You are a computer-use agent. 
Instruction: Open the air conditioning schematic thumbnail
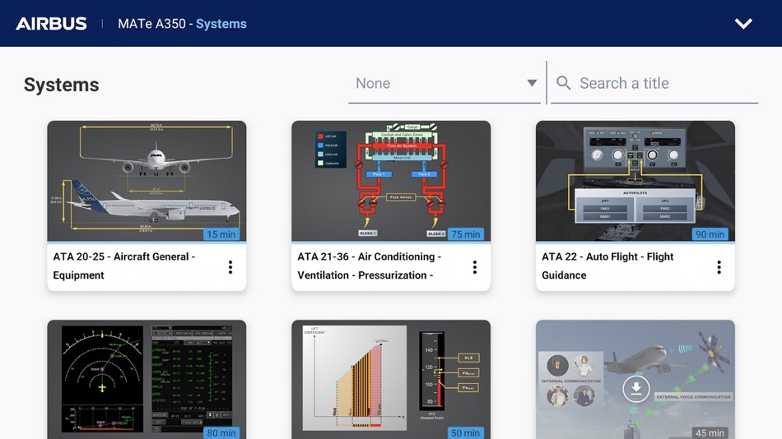click(x=391, y=181)
